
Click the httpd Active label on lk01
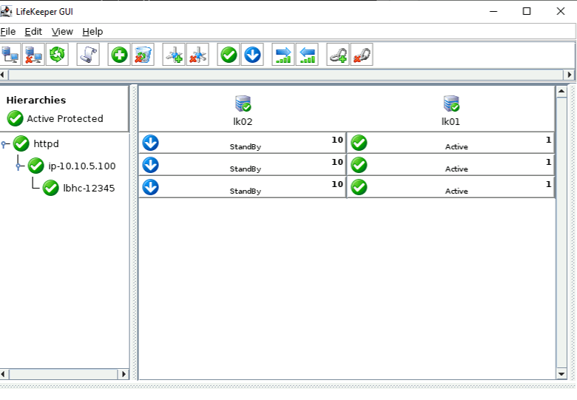pyautogui.click(x=456, y=146)
